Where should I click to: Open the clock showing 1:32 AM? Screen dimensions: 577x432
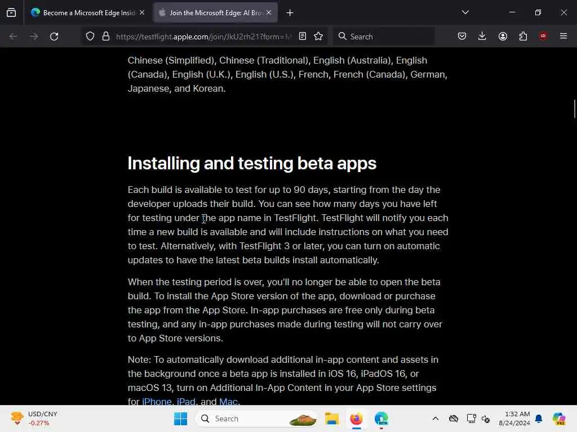514,418
